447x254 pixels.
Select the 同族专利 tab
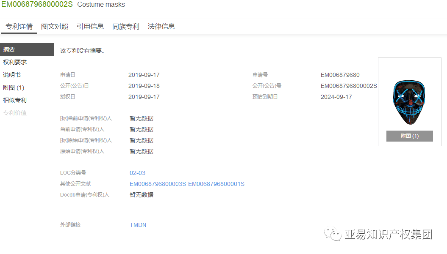click(126, 26)
